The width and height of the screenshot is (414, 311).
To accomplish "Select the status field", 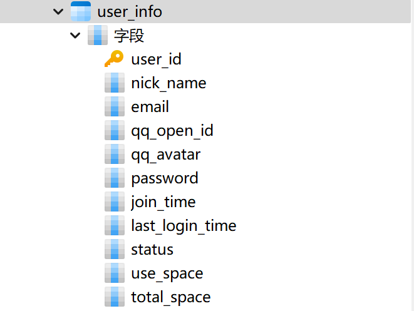I will 152,250.
